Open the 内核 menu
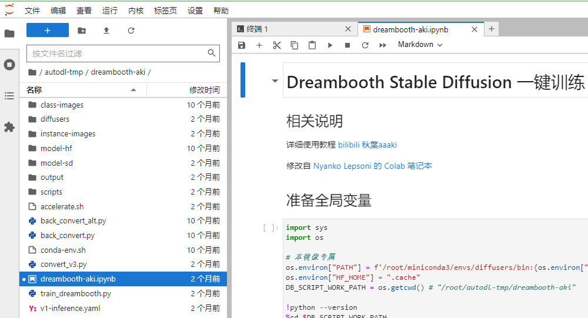Viewport: 588px width, 318px height. 136,11
